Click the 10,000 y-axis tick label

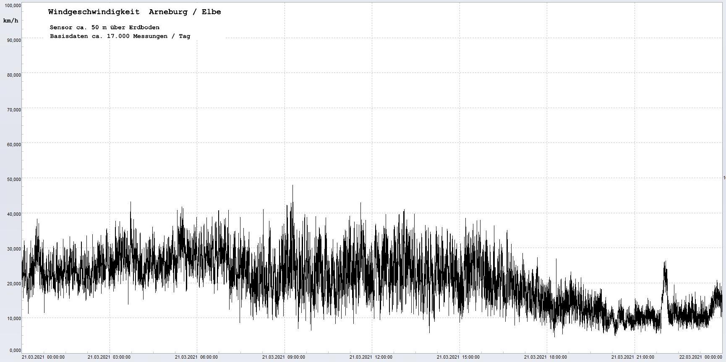coord(13,318)
